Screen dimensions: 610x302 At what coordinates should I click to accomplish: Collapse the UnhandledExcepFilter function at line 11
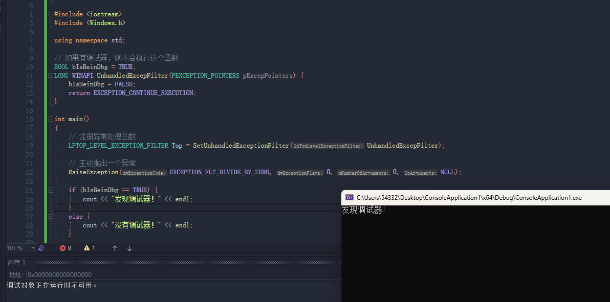point(51,76)
